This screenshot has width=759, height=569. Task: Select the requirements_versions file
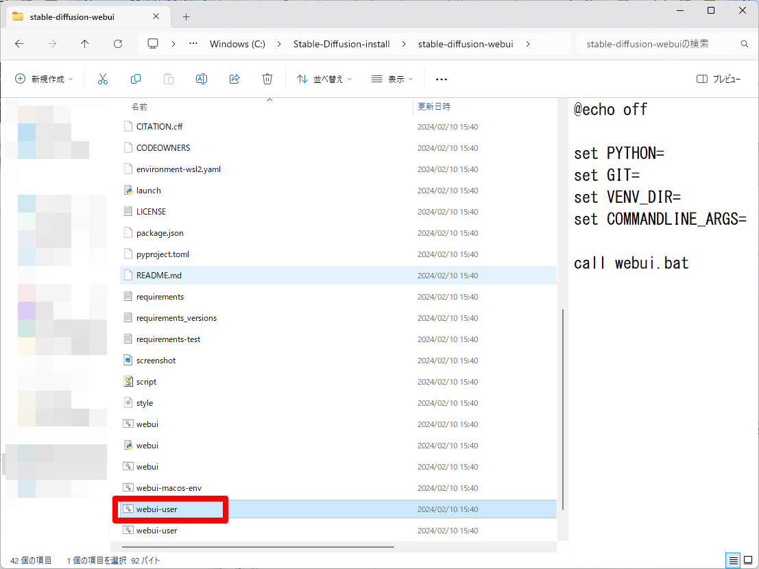click(x=338, y=318)
